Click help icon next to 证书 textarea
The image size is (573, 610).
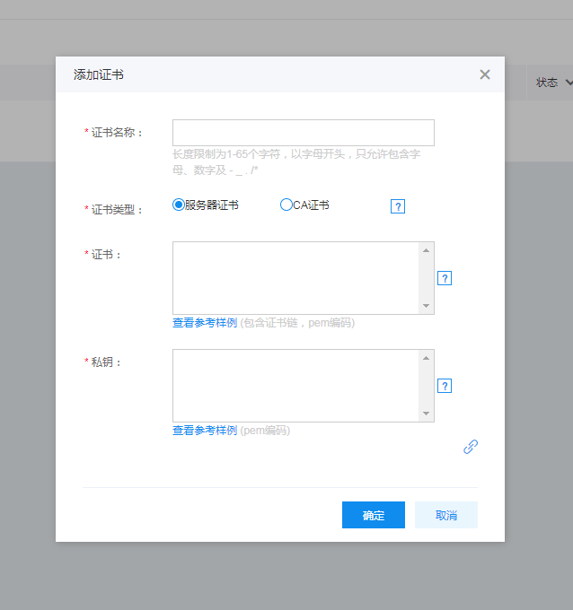pyautogui.click(x=445, y=278)
